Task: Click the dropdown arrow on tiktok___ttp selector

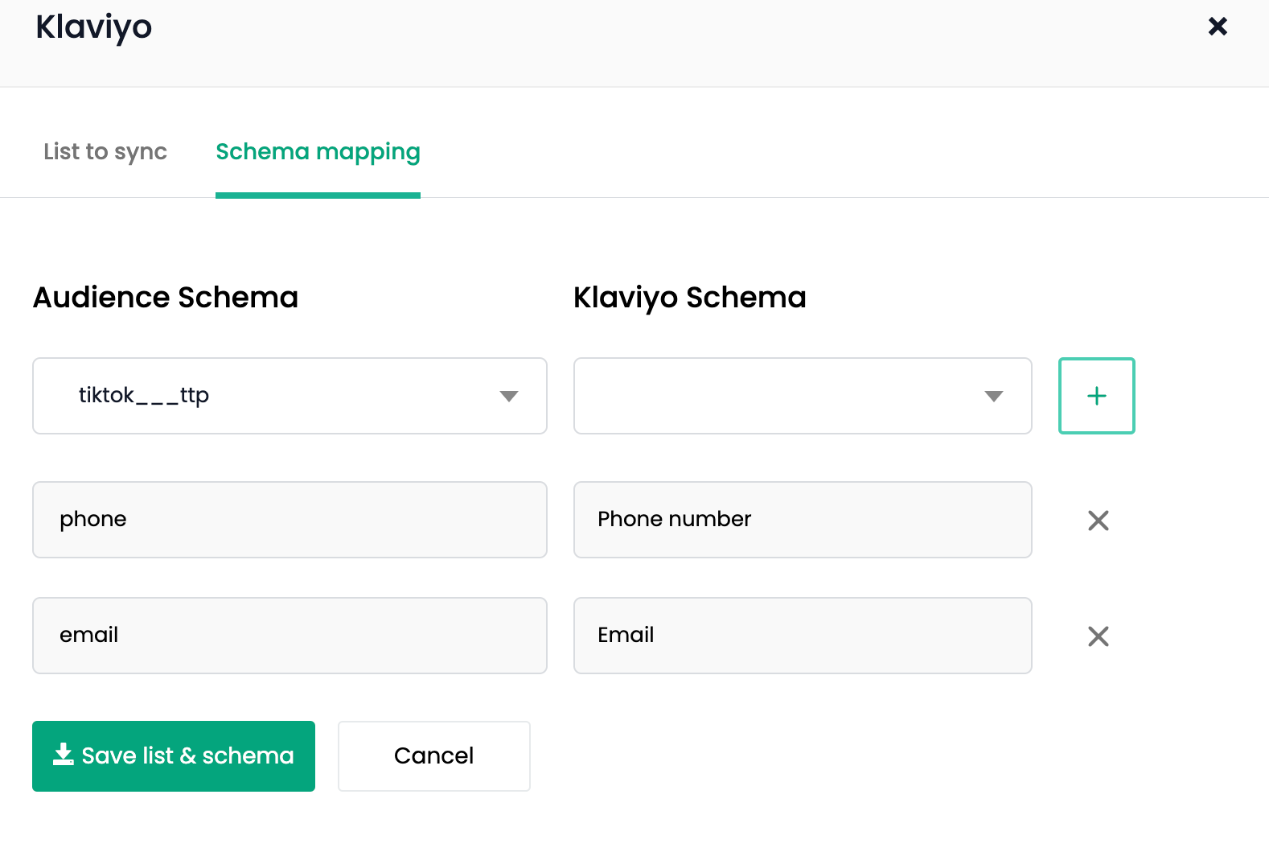Action: 508,396
